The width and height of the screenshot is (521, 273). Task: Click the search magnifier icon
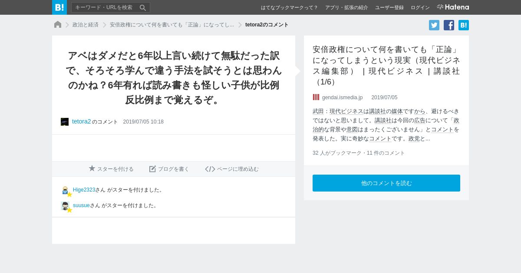143,7
